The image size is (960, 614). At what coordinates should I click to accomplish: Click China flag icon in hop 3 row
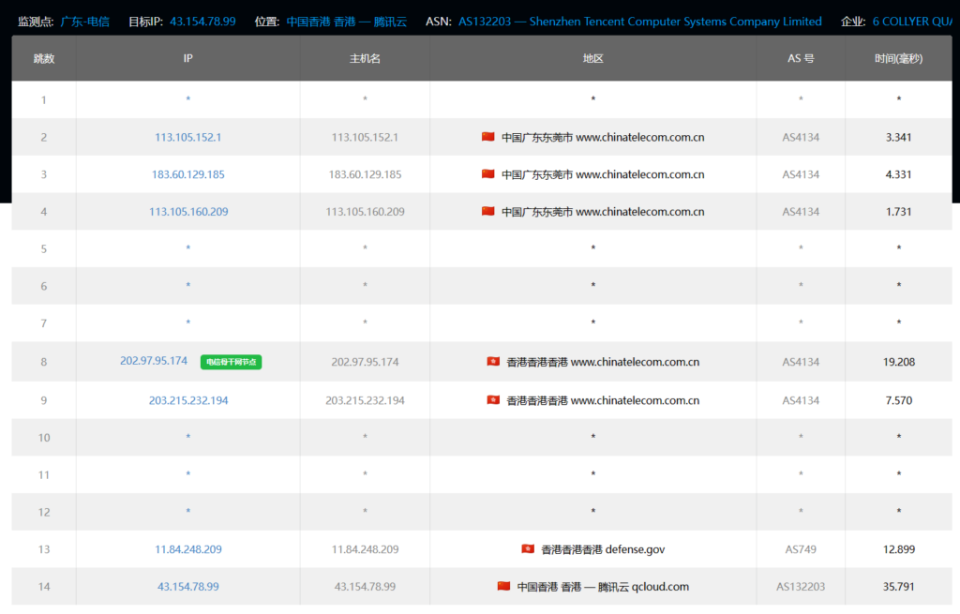[487, 174]
